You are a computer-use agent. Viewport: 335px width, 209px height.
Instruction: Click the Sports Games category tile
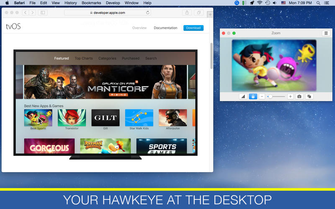pyautogui.click(x=162, y=146)
